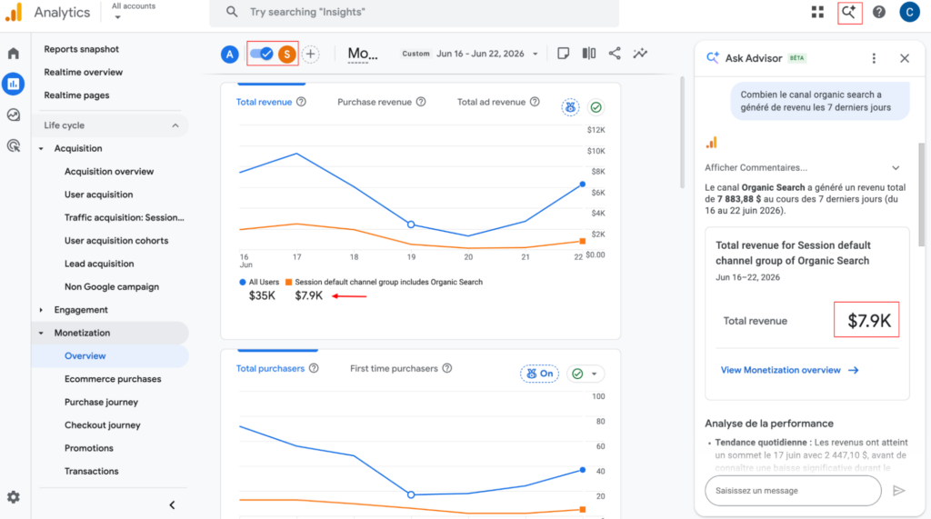931x519 pixels.
Task: Share this report
Action: click(x=615, y=54)
